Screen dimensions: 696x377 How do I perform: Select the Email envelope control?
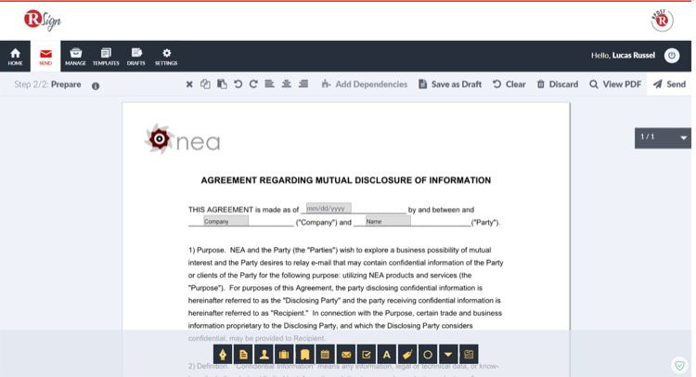(346, 355)
